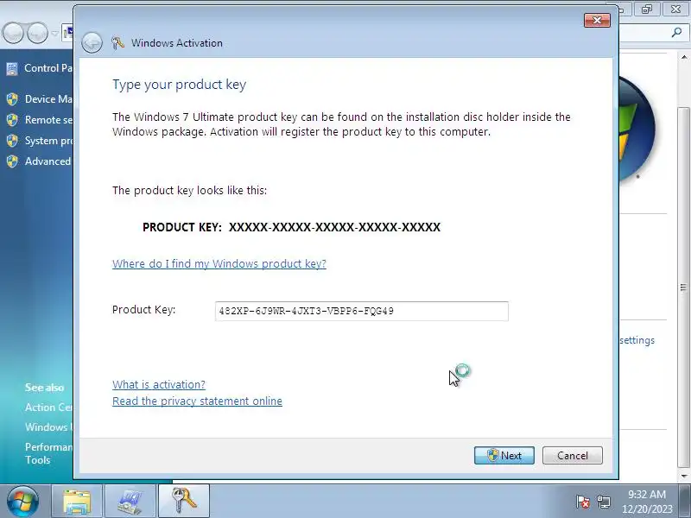This screenshot has height=518, width=691.
Task: Open Windows Update under See also
Action: pos(49,427)
